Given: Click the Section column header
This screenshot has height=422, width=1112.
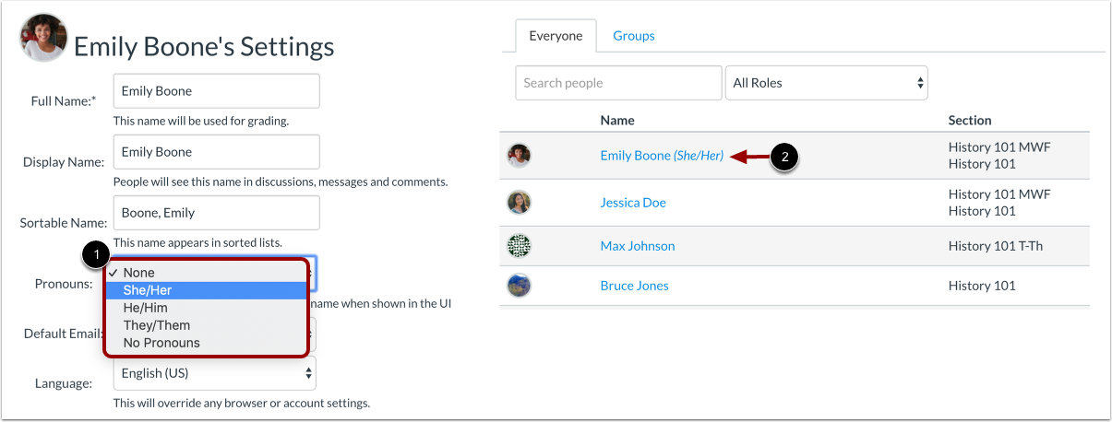Looking at the screenshot, I should point(970,121).
